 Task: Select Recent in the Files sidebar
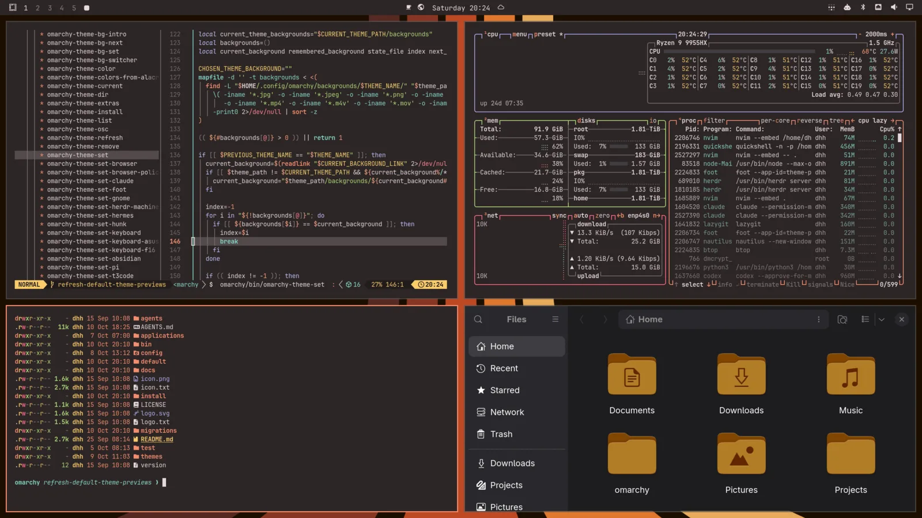point(517,368)
